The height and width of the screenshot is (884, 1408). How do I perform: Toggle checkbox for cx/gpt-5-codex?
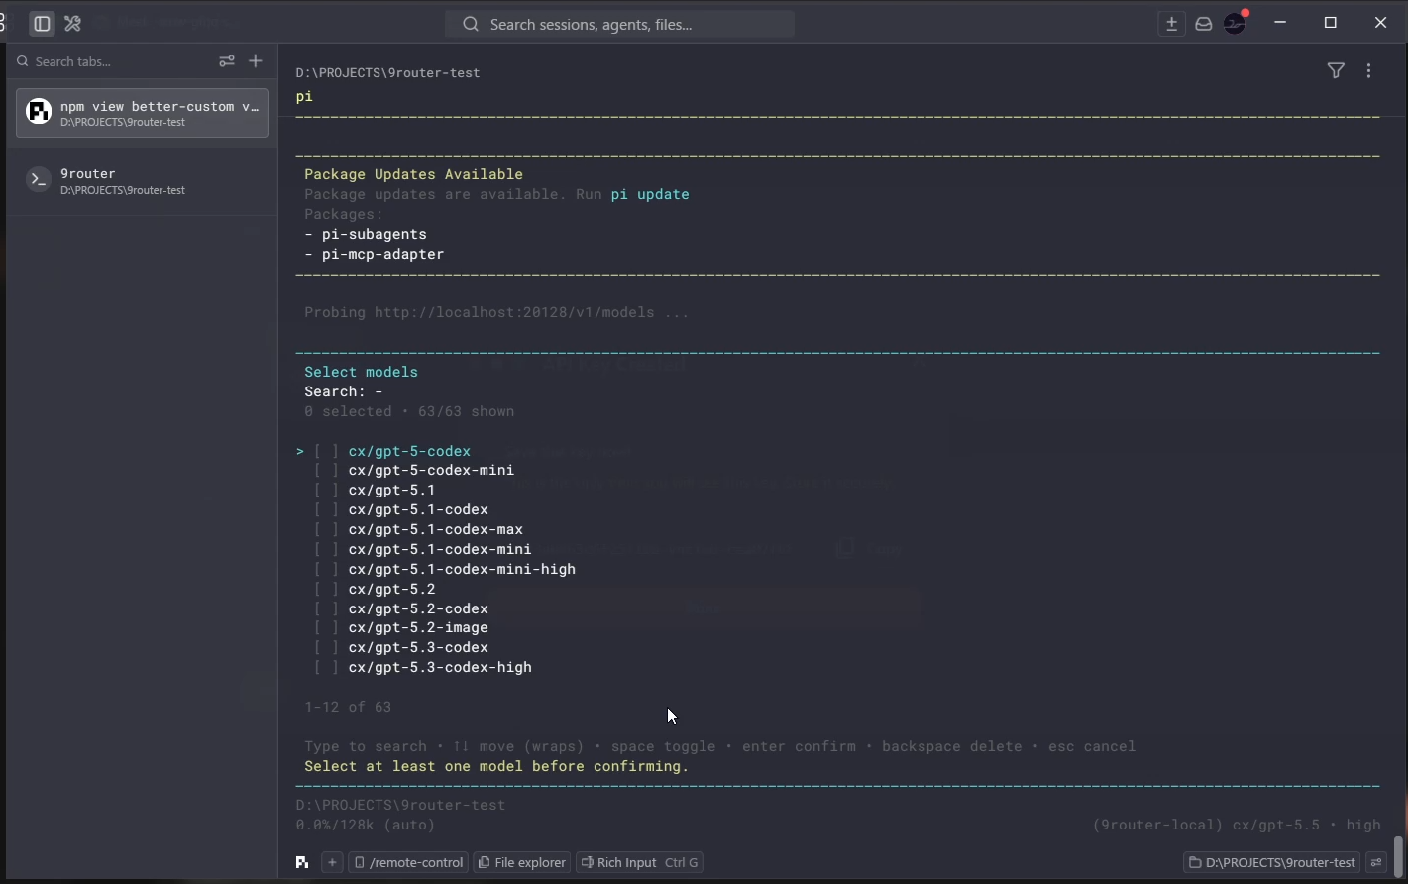pyautogui.click(x=326, y=451)
